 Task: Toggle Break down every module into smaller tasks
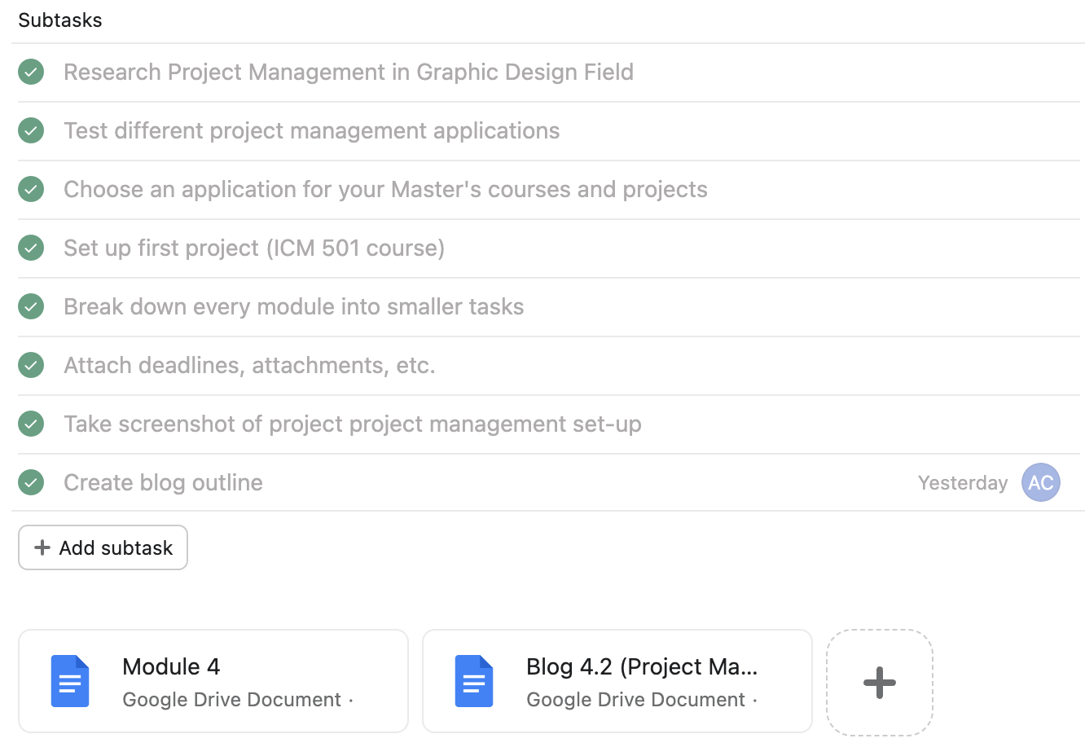coord(30,306)
